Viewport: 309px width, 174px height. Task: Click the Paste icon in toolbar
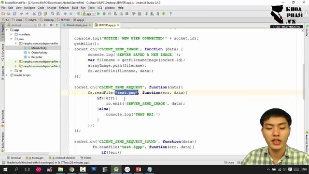(x=45, y=14)
